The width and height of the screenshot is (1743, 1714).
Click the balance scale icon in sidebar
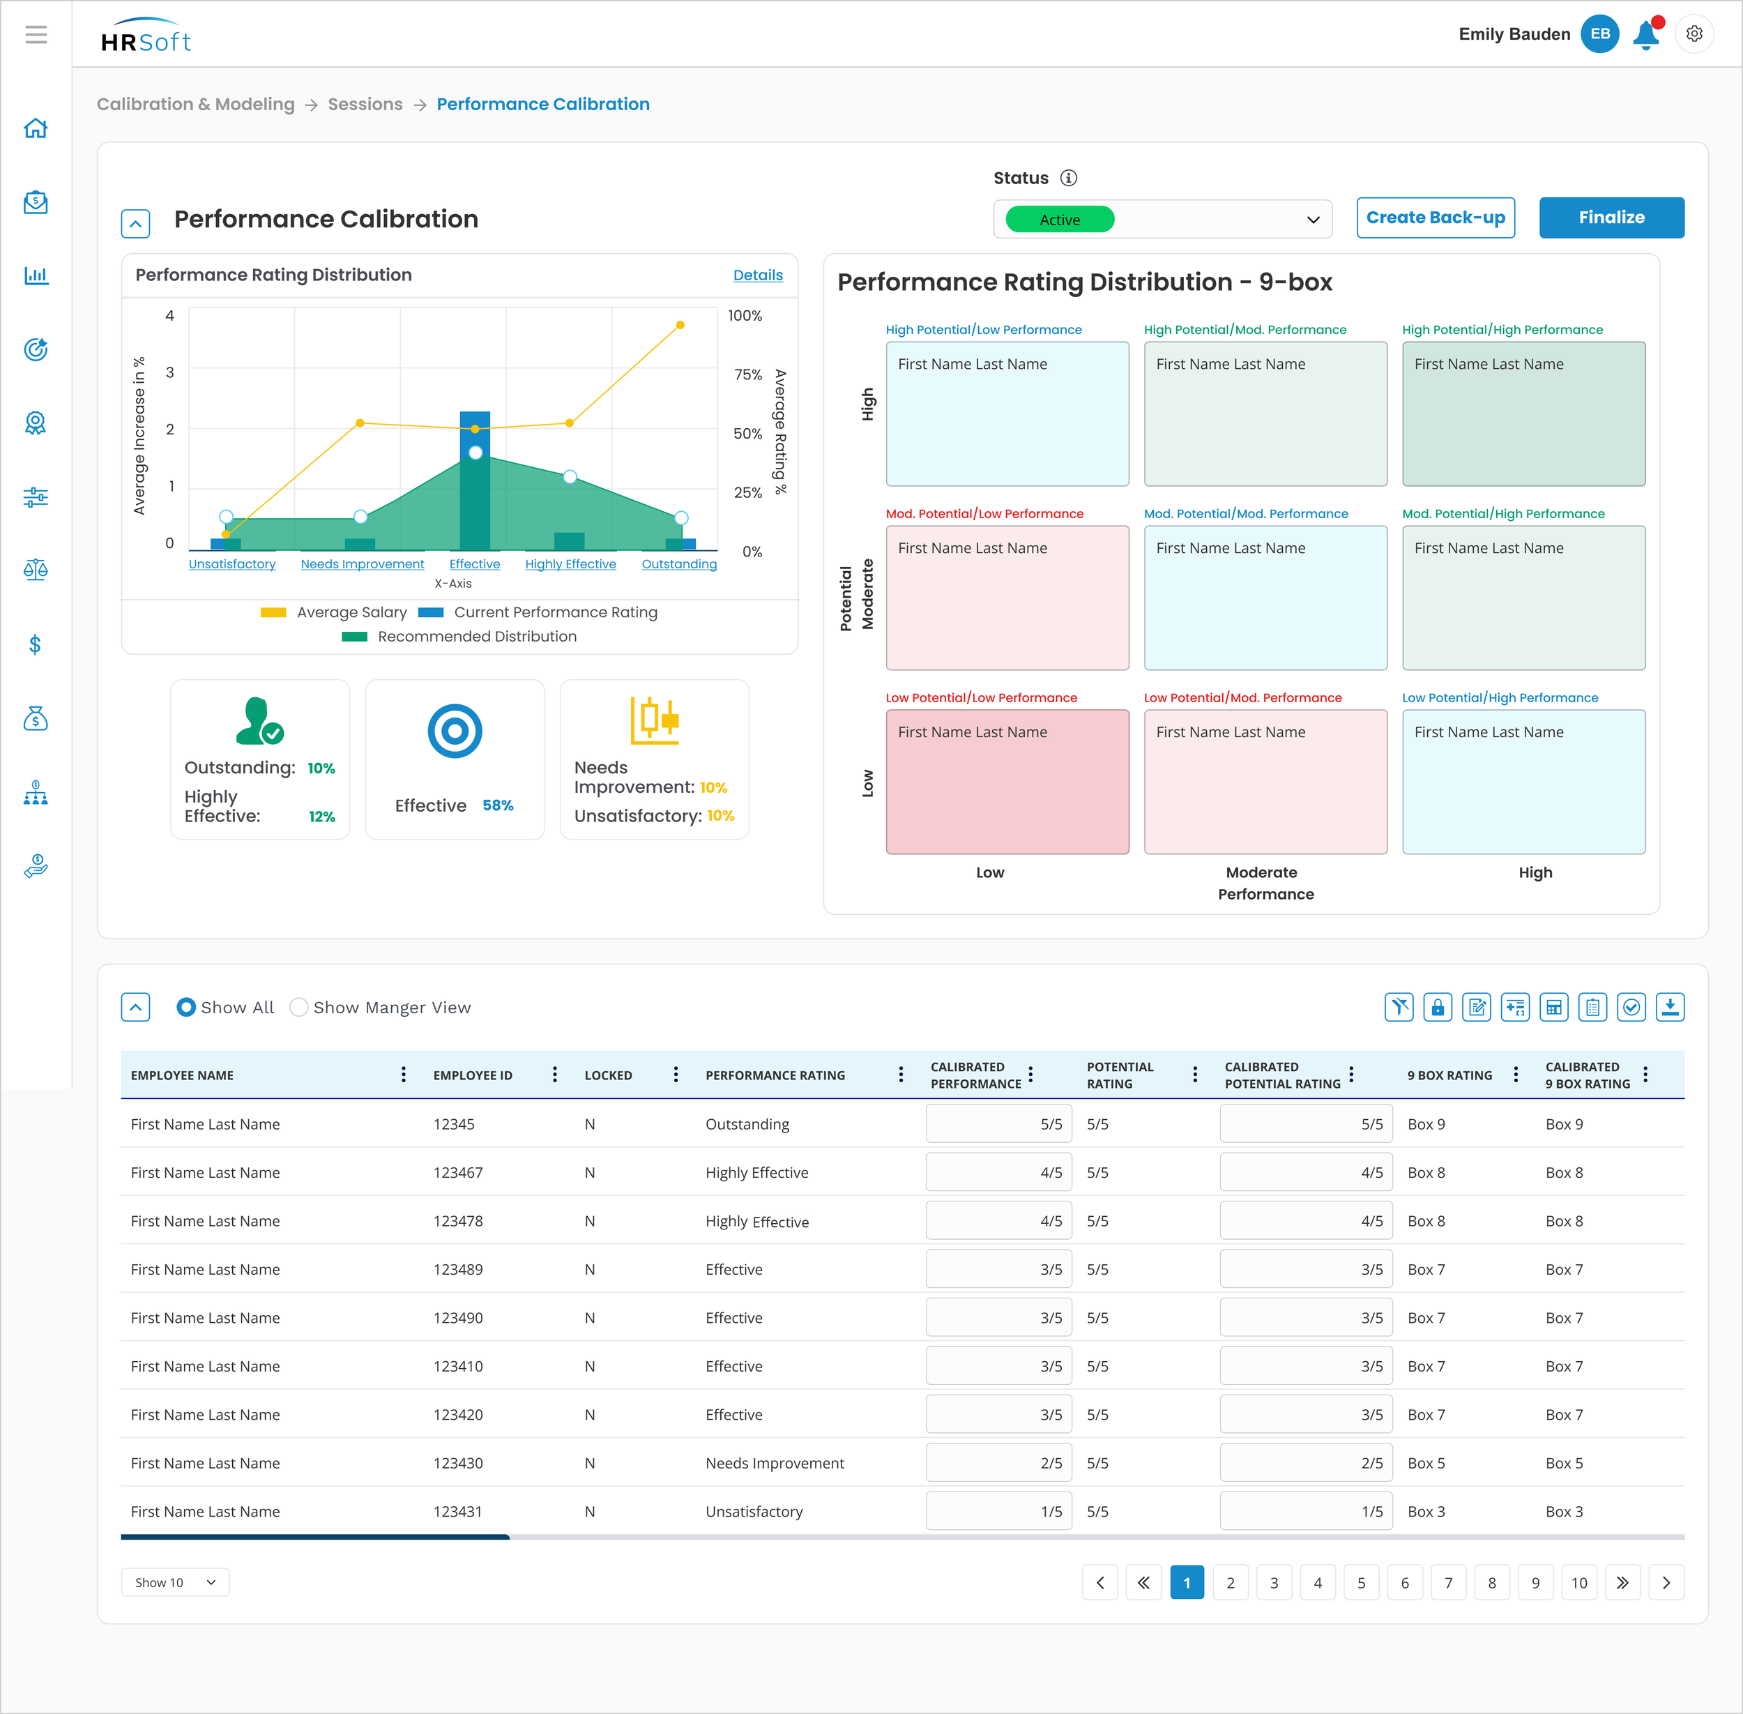tap(36, 570)
